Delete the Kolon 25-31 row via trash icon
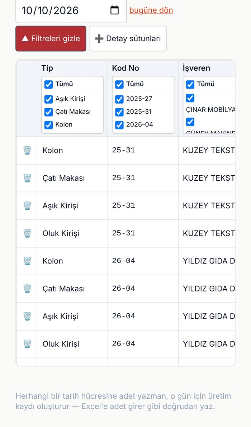Screen dimensions: 251x427 pos(27,150)
